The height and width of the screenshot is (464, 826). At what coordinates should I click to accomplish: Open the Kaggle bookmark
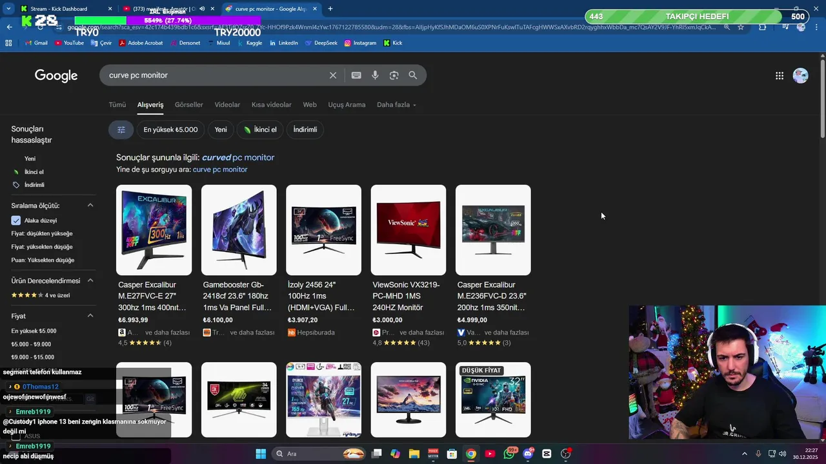[x=249, y=43]
